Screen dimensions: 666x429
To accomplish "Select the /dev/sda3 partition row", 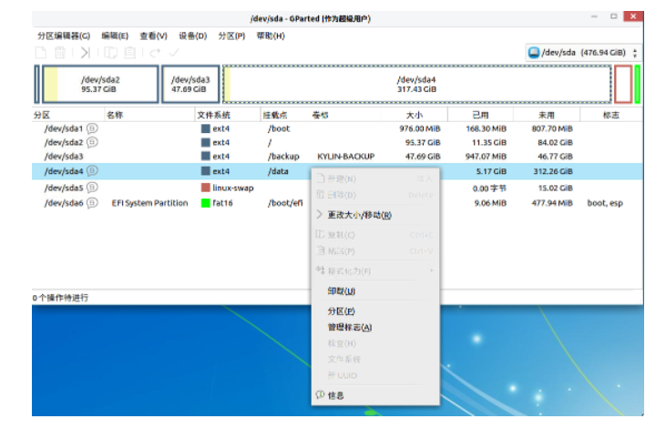I will click(337, 157).
